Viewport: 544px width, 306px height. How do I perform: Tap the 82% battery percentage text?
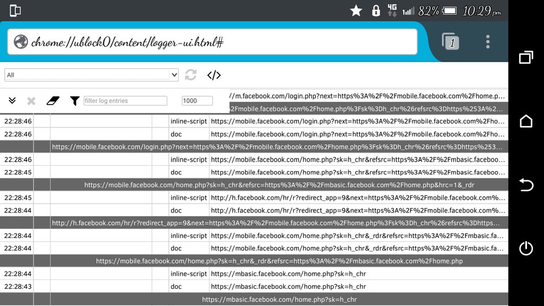[x=429, y=11]
